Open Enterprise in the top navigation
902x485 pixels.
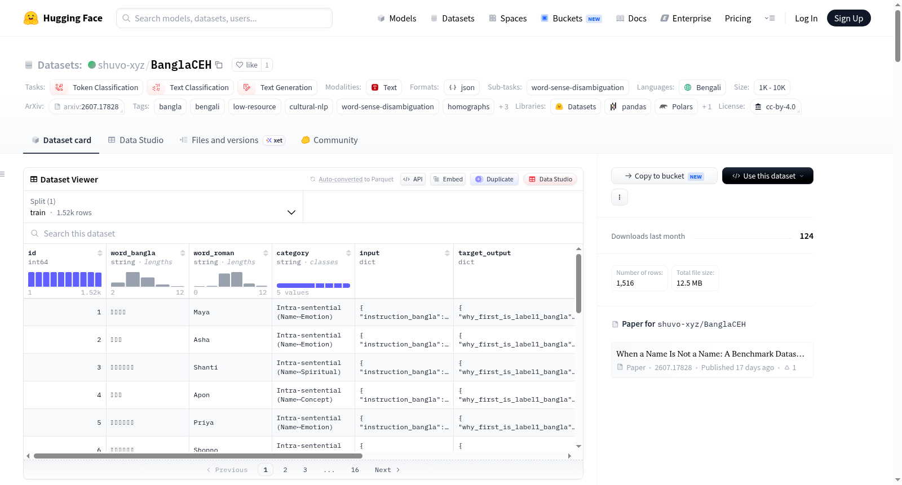[x=686, y=18]
